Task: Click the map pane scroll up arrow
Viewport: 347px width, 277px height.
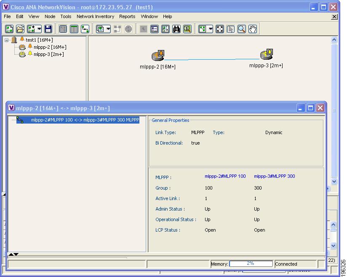Action: coord(334,40)
